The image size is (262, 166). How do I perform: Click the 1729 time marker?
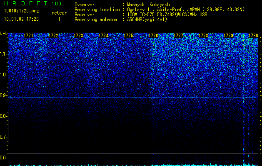click(229, 36)
